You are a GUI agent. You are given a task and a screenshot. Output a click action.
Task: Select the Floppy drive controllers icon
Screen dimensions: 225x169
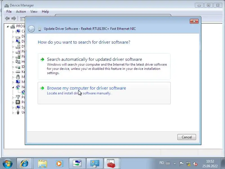[x=18, y=57]
